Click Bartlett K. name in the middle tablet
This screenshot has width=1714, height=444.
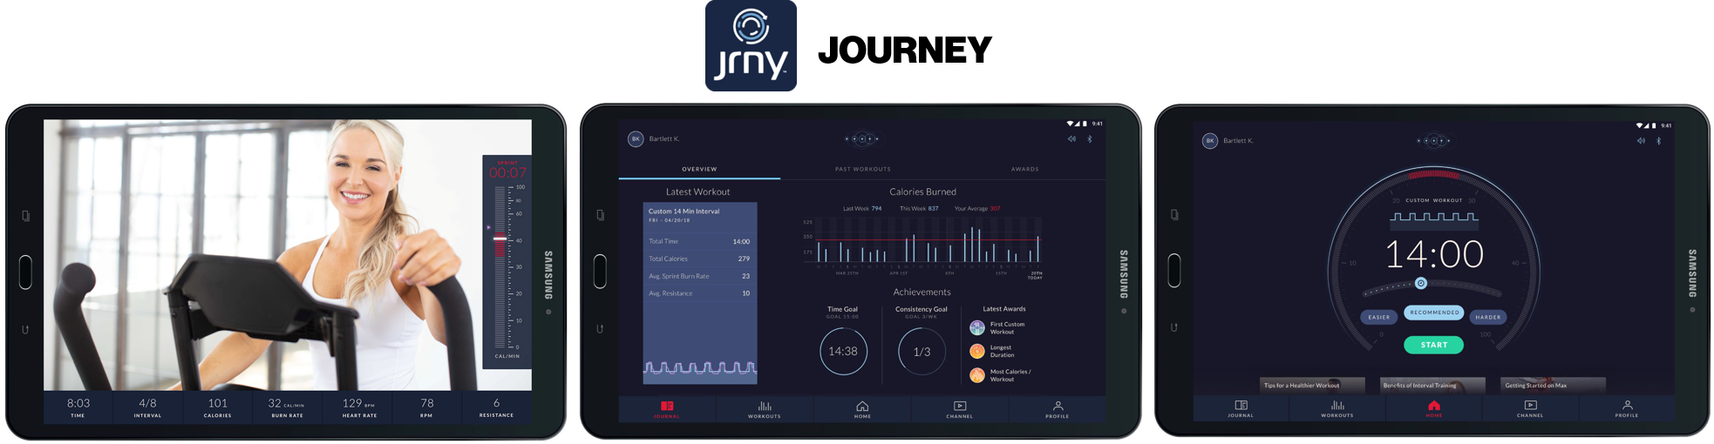click(664, 138)
